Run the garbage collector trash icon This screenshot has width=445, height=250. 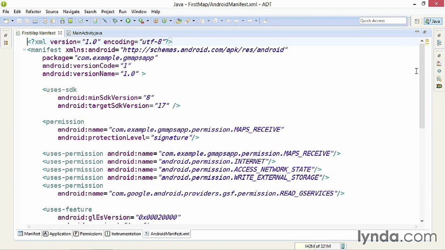343,246
